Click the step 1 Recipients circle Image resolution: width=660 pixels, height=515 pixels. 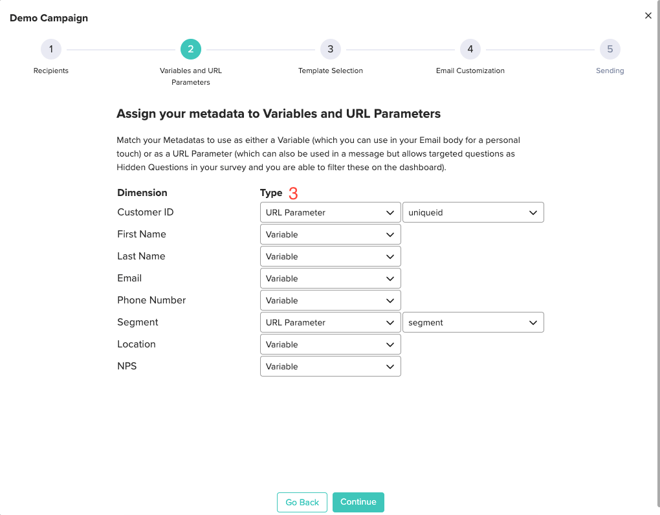click(x=51, y=49)
